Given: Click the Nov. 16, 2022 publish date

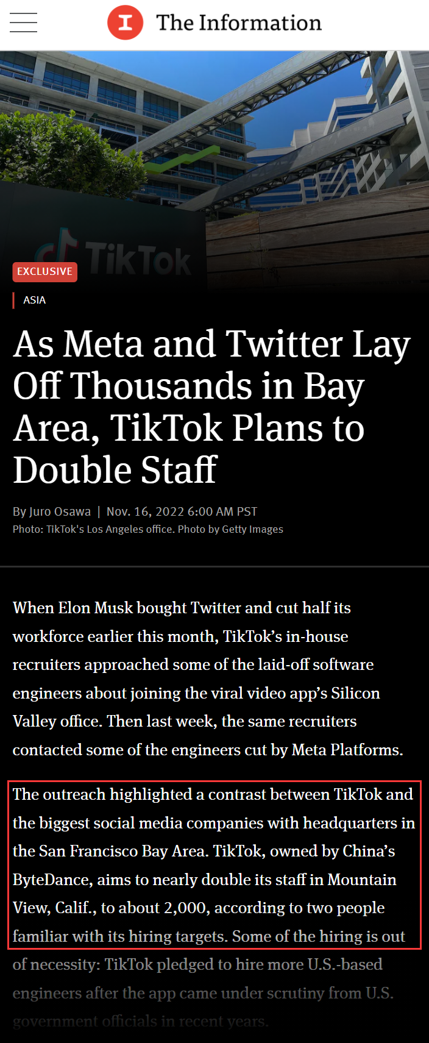Looking at the screenshot, I should (182, 511).
